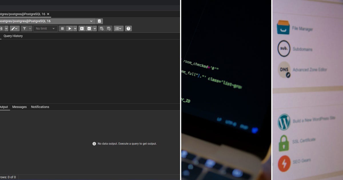Open the Notifications tab
Viewport: 343px width, 180px height.
coord(40,107)
